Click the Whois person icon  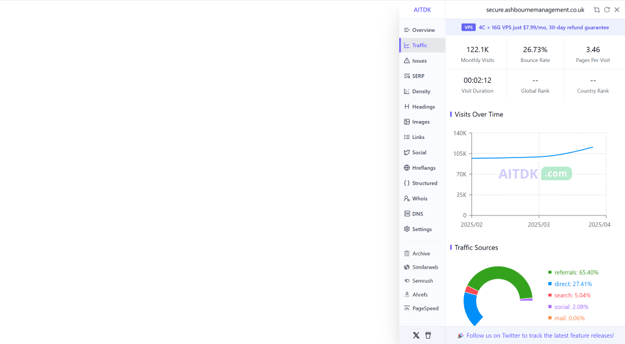coord(407,198)
